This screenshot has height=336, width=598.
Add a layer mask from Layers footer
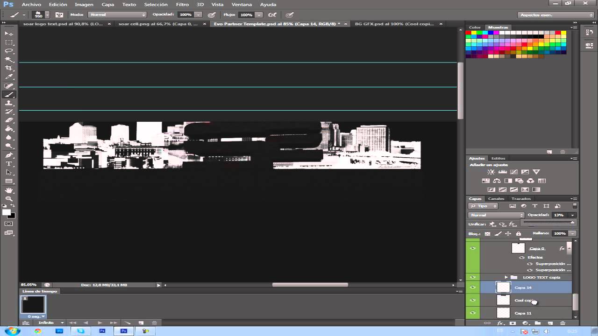click(513, 323)
